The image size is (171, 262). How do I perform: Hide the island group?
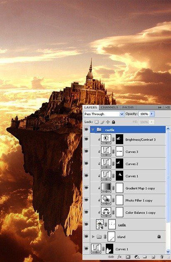[86, 237]
